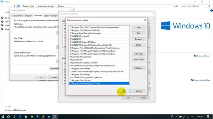The height and width of the screenshot is (119, 213).
Task: Click New in Edit environment variable dialog
Action: click(138, 27)
